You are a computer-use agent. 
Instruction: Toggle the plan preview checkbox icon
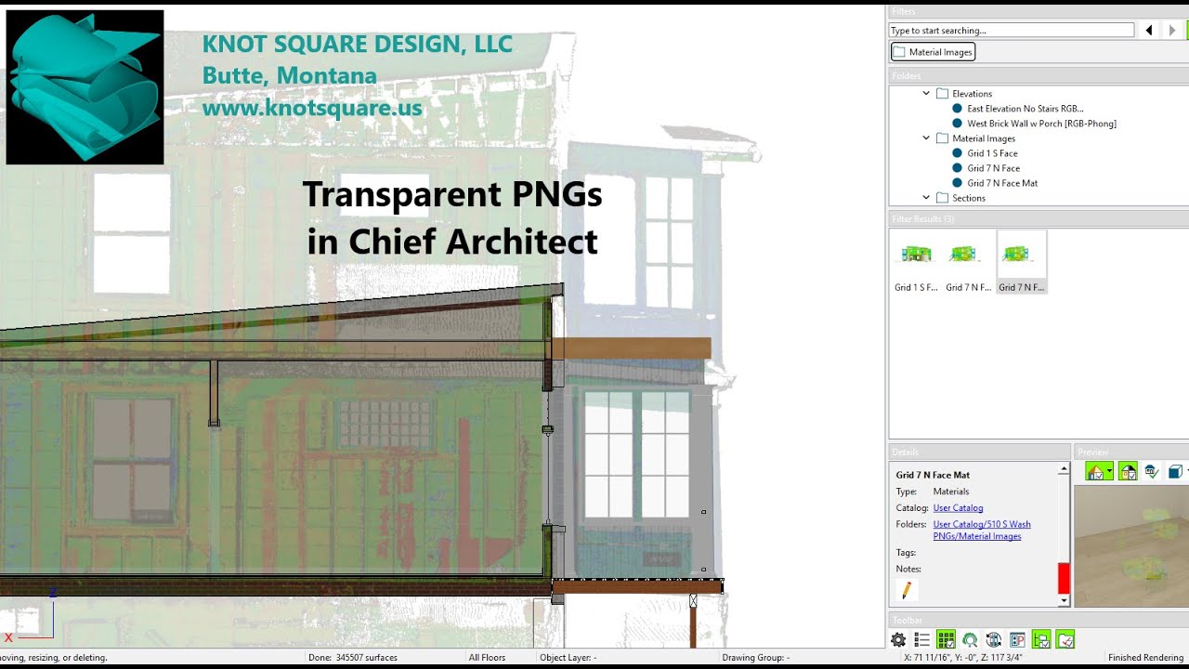click(x=1128, y=472)
